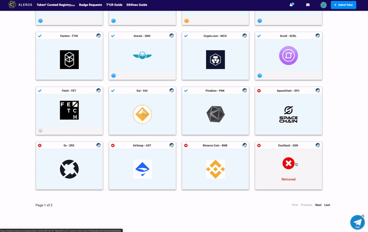Click the Previous page link
The width and height of the screenshot is (368, 232).
click(x=306, y=205)
